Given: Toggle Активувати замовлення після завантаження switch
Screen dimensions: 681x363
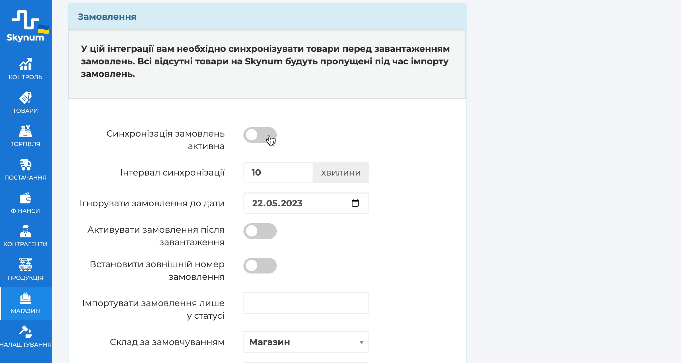Looking at the screenshot, I should coord(260,231).
